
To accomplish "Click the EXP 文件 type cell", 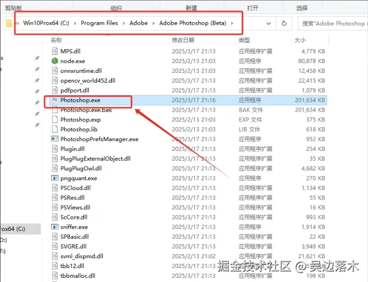I will click(250, 120).
